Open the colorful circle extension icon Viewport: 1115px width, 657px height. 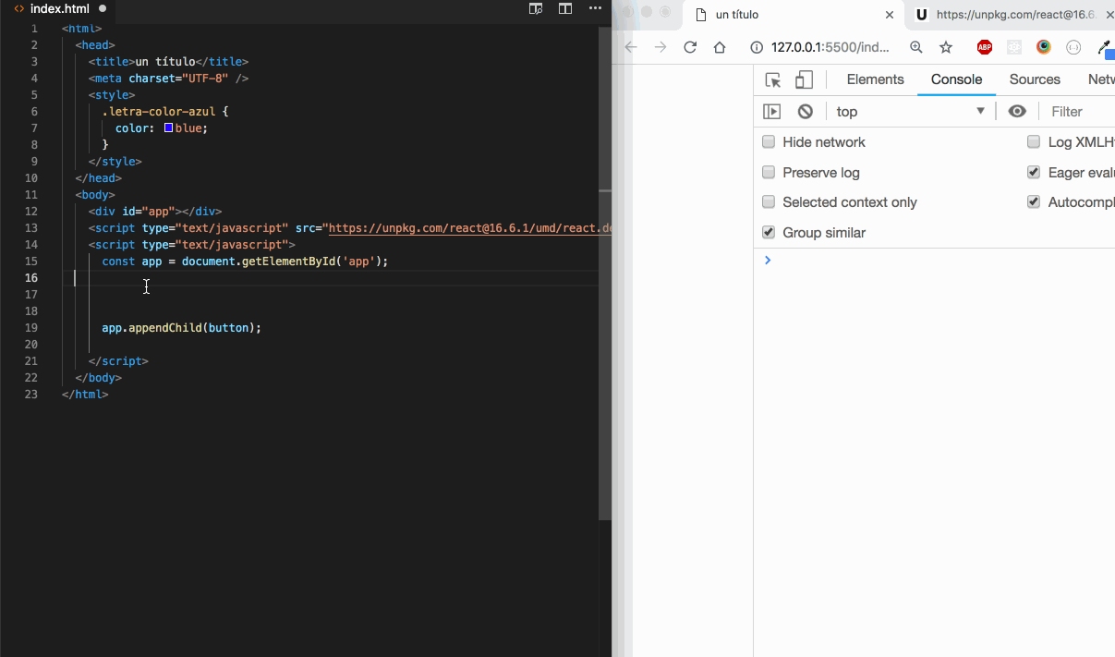point(1044,47)
